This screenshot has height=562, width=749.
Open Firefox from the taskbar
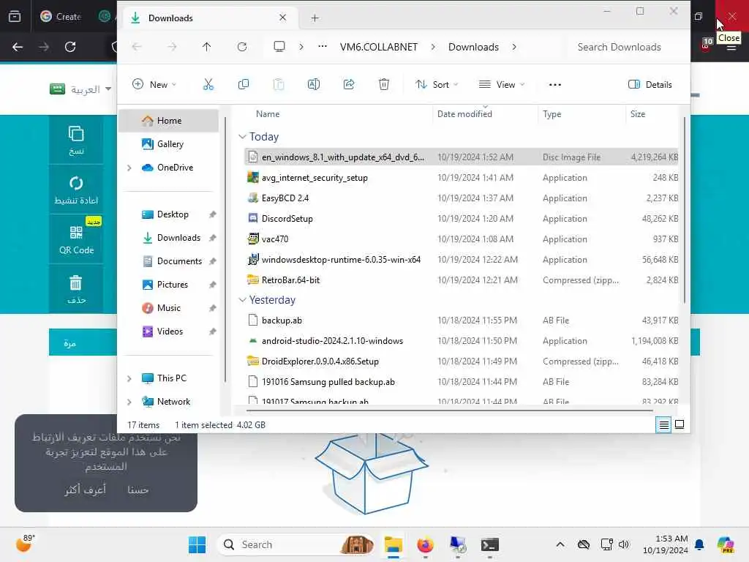point(425,544)
